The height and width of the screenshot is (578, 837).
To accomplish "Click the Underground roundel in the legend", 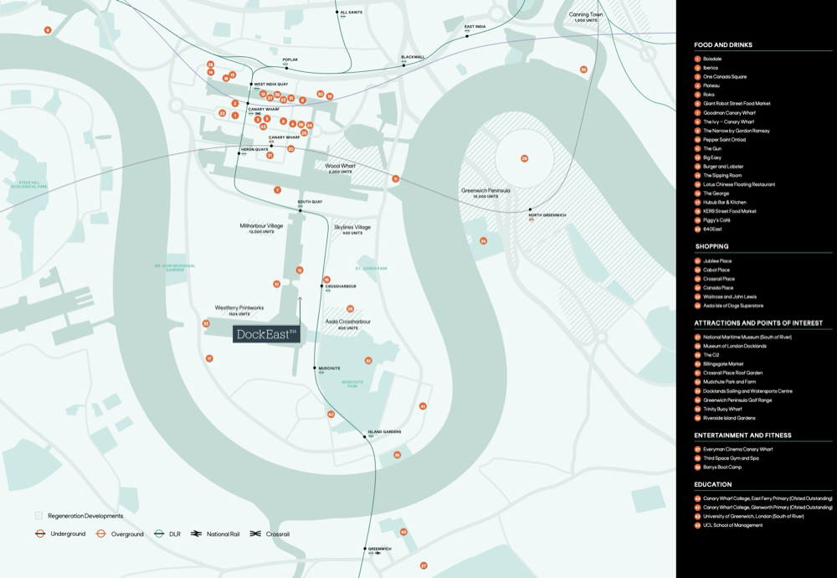I will [x=39, y=534].
